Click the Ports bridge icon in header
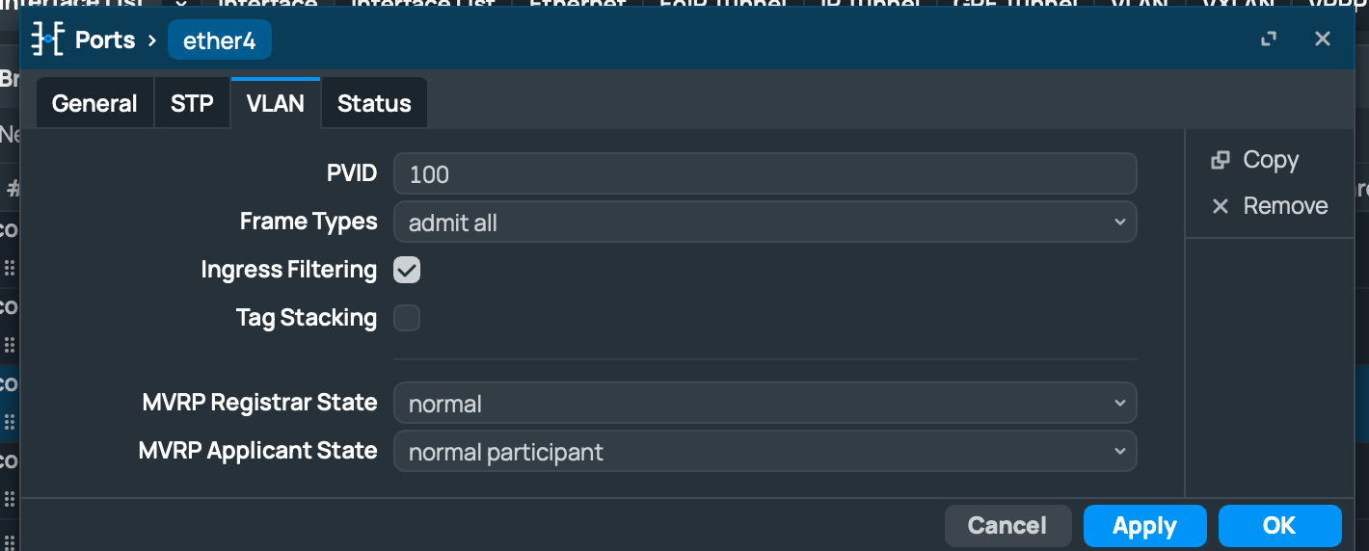This screenshot has height=551, width=1369. pos(47,40)
